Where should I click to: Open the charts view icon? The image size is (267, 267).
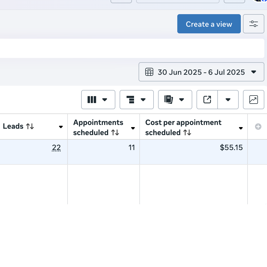click(x=254, y=100)
